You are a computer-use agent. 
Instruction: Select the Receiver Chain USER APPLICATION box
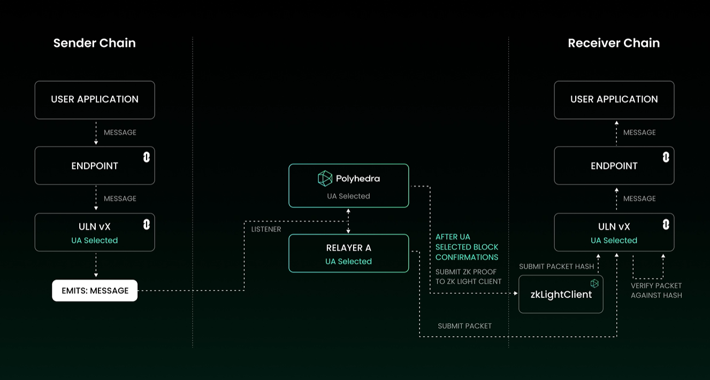coord(614,100)
